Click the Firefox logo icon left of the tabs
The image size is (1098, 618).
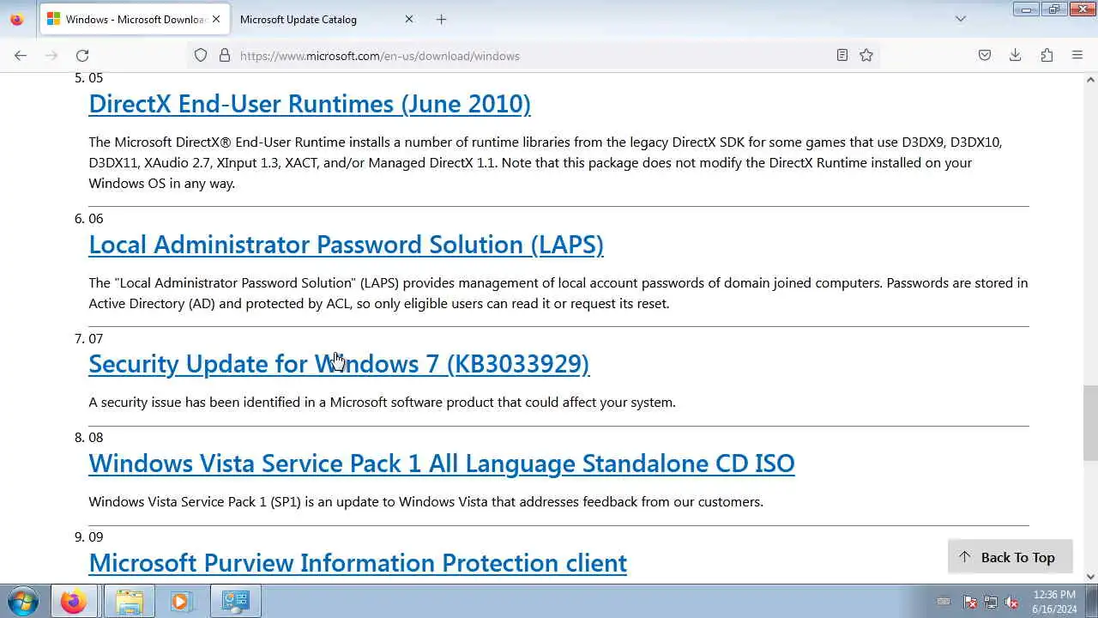click(16, 19)
